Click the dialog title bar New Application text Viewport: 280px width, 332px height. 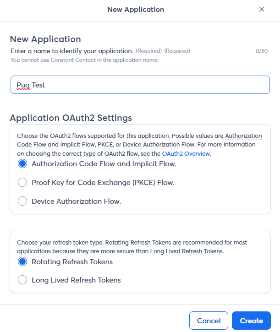[x=136, y=9]
